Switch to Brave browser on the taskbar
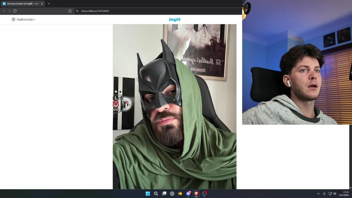Image resolution: width=352 pixels, height=198 pixels. [196, 194]
